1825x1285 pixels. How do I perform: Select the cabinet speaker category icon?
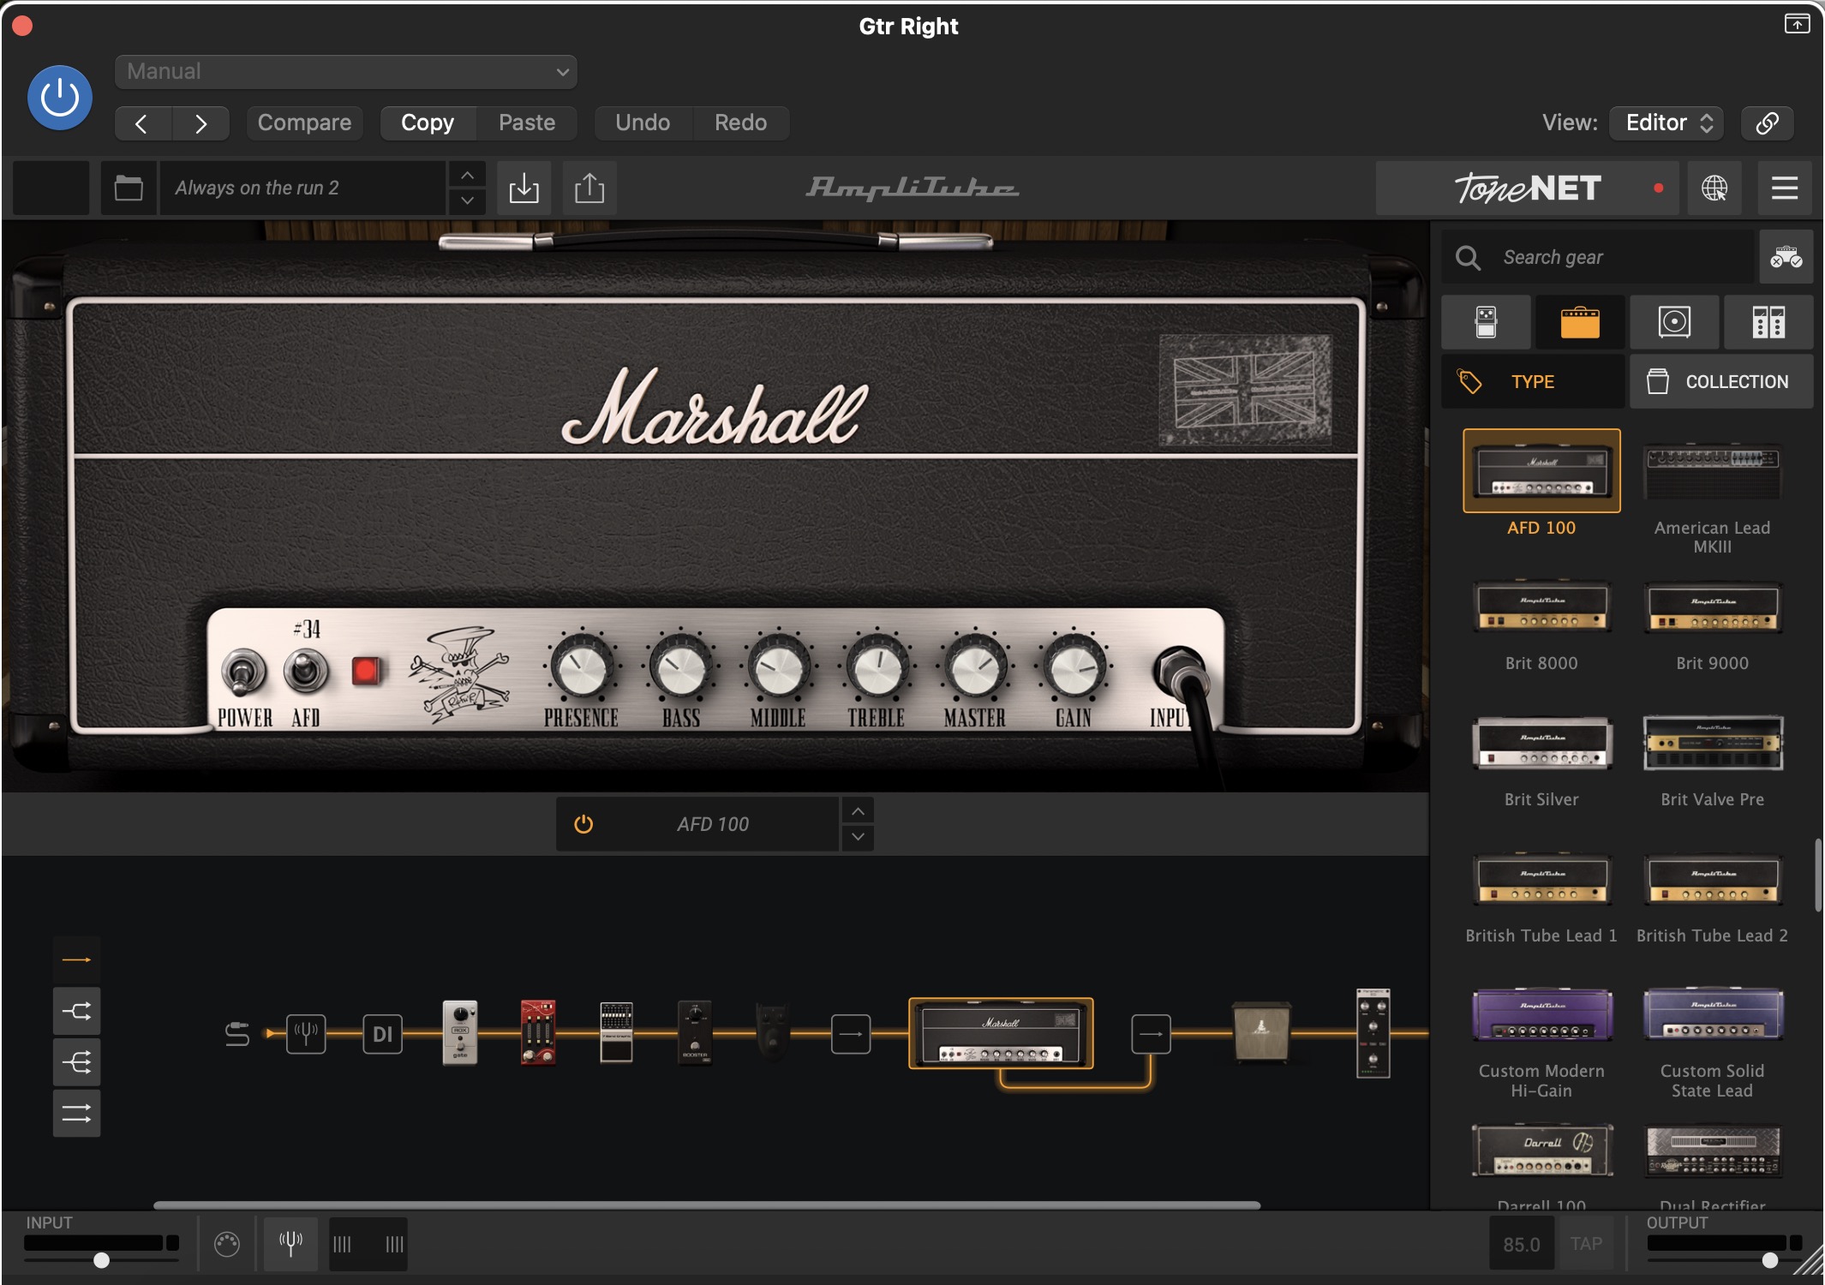(1674, 322)
